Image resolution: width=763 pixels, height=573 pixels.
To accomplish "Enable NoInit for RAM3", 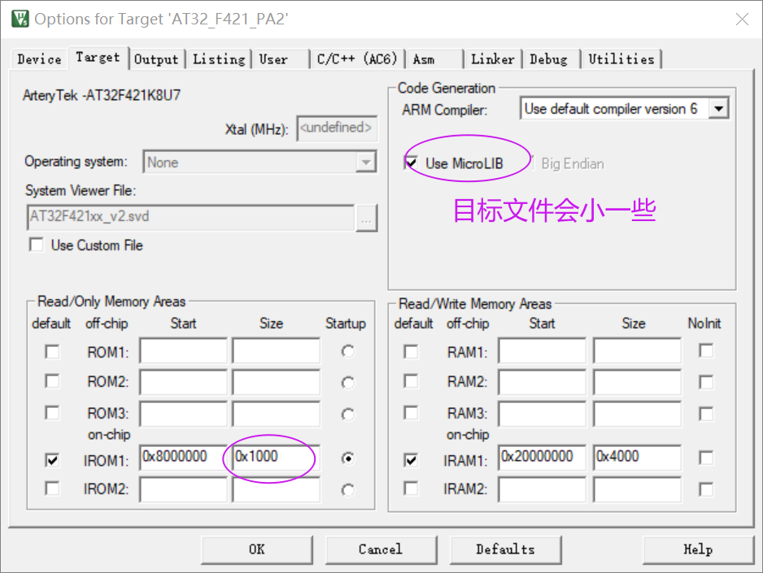I will coord(706,414).
